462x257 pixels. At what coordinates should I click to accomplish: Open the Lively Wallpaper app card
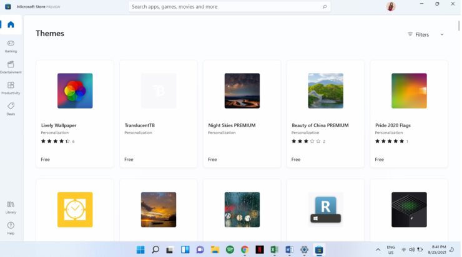pyautogui.click(x=75, y=114)
